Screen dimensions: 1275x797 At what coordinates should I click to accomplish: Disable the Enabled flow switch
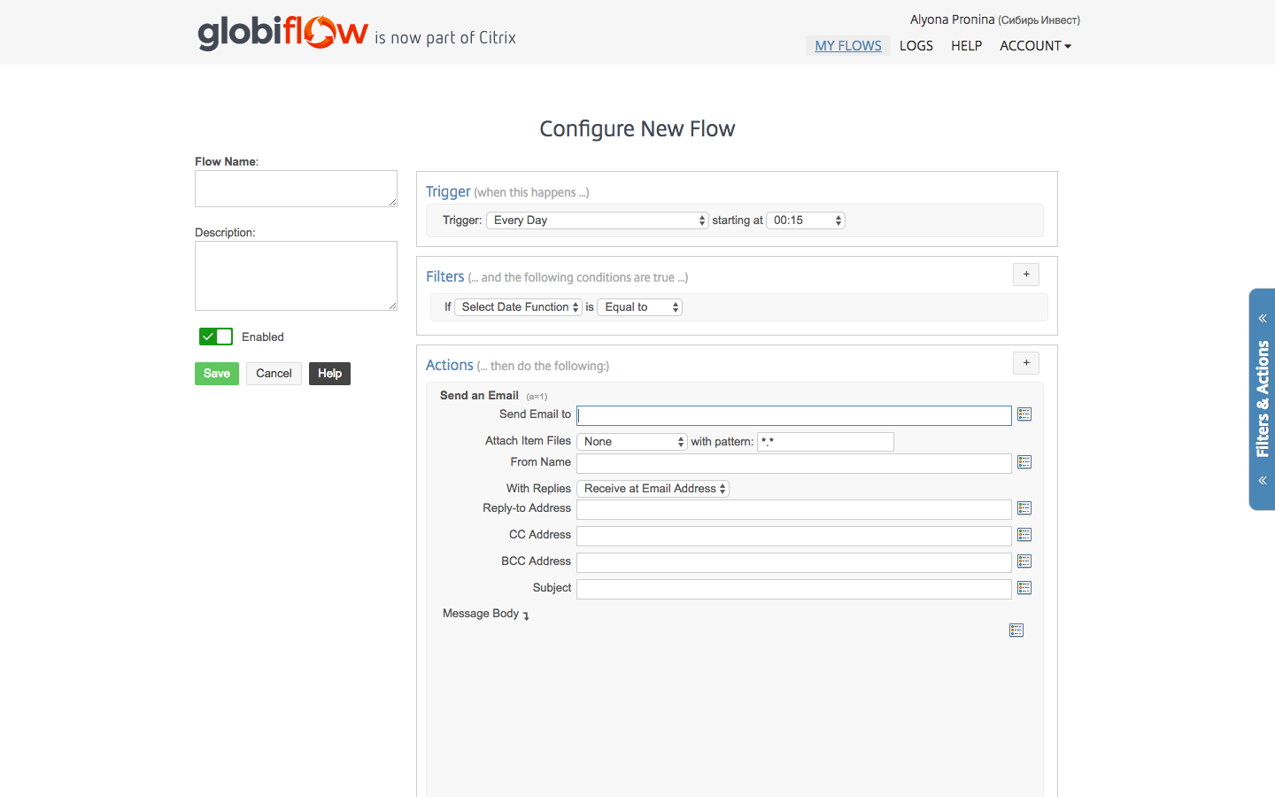coord(215,337)
